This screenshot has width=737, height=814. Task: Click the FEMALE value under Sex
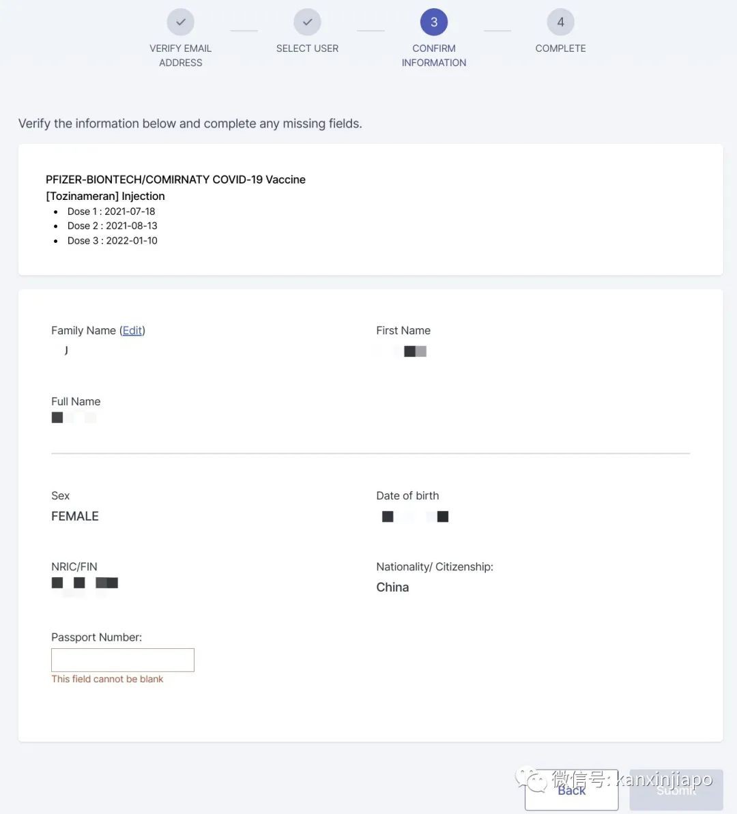(75, 517)
